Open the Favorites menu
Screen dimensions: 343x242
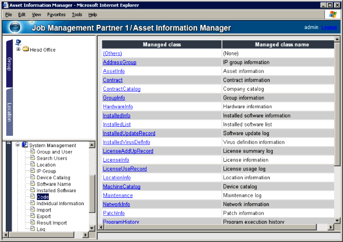click(56, 15)
